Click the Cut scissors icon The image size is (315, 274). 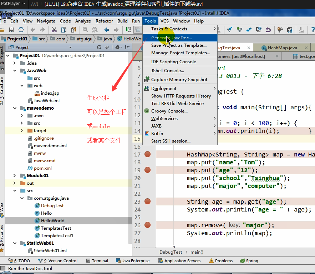[54, 30]
